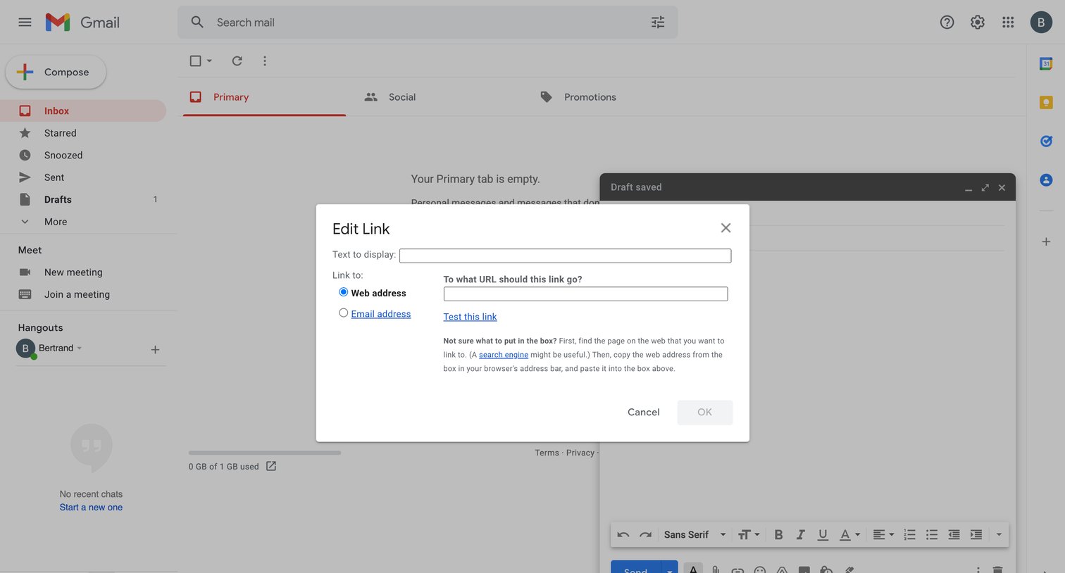Refresh the inbox
Image resolution: width=1065 pixels, height=573 pixels.
[237, 61]
